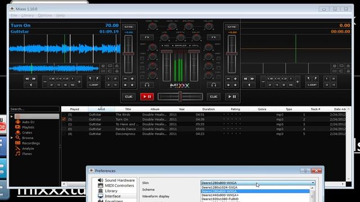Toggle right deck headphone cue icon
This screenshot has height=202, width=360.
(x=214, y=85)
